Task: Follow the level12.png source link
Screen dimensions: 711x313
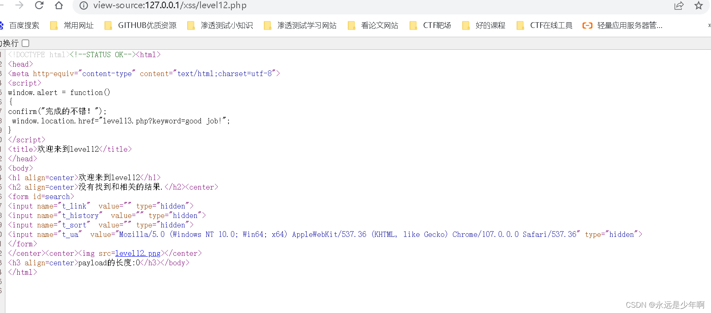Action: [x=138, y=253]
